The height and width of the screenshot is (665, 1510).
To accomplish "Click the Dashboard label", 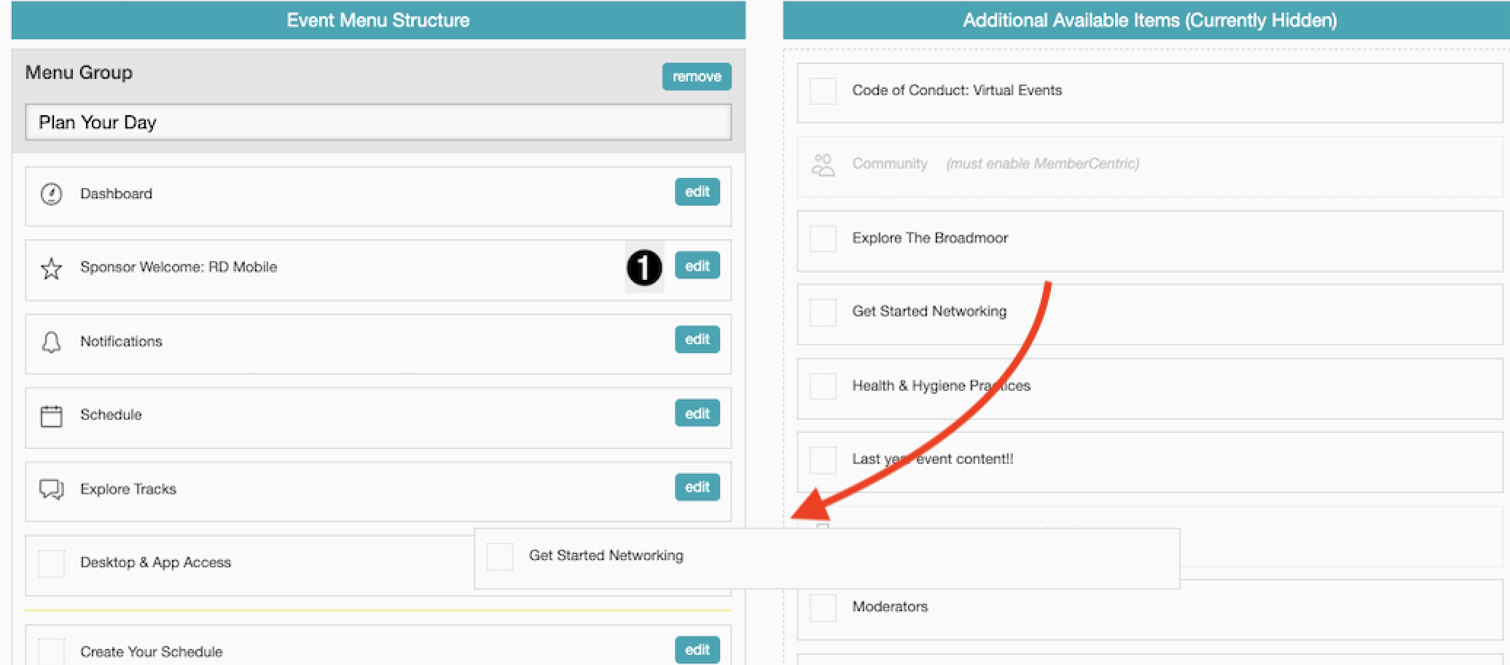I will (x=117, y=194).
